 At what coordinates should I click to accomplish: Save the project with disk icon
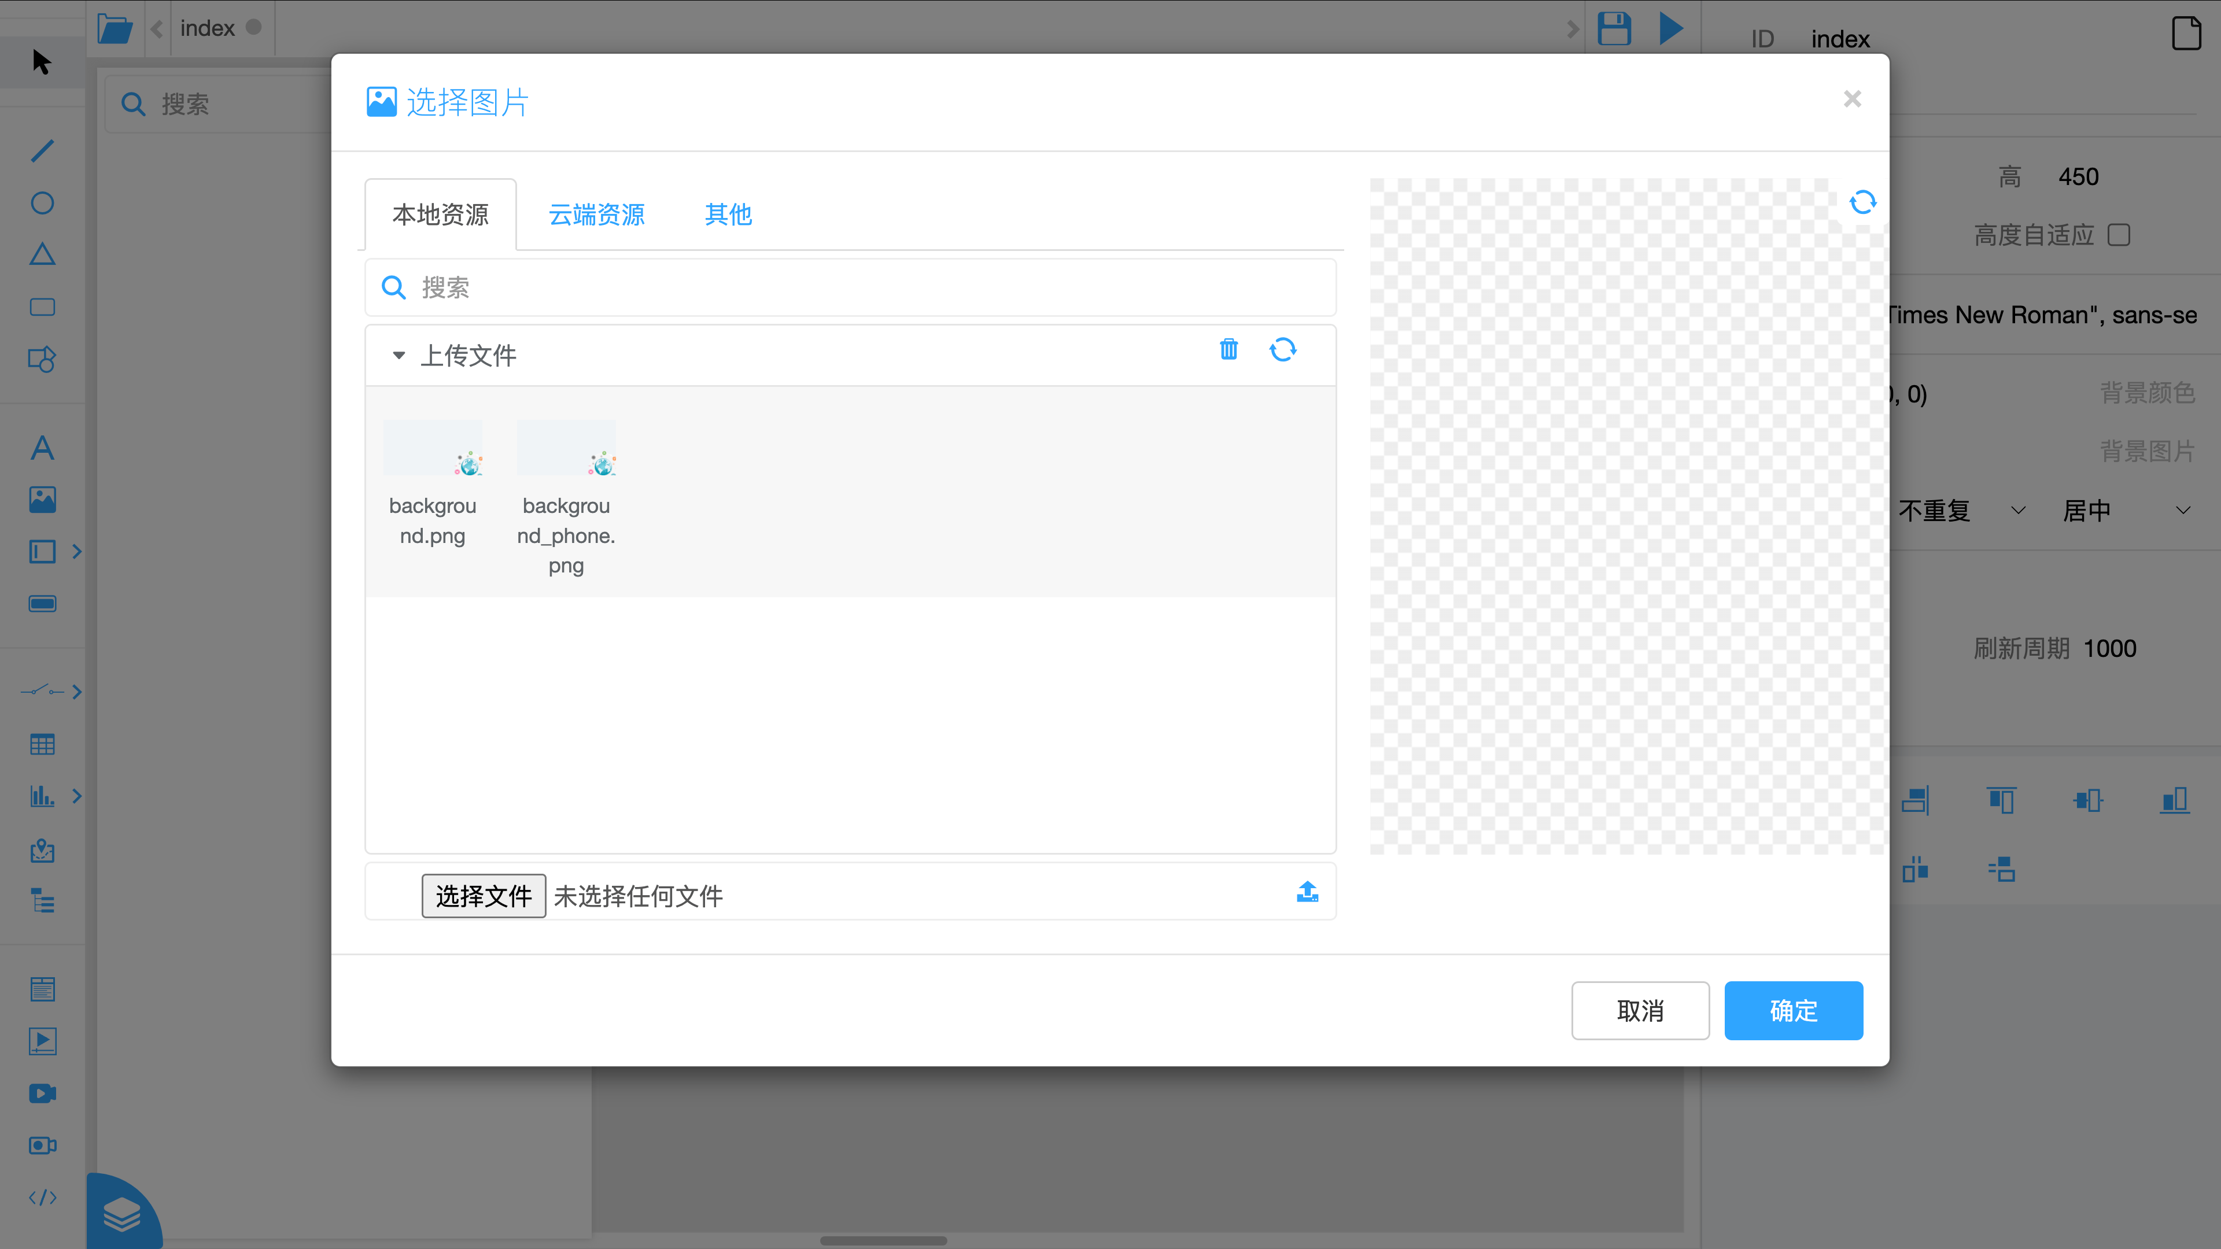click(x=1614, y=28)
